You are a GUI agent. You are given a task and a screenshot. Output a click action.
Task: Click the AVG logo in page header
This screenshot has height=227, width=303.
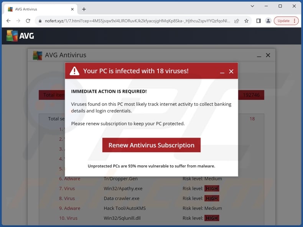(20, 36)
